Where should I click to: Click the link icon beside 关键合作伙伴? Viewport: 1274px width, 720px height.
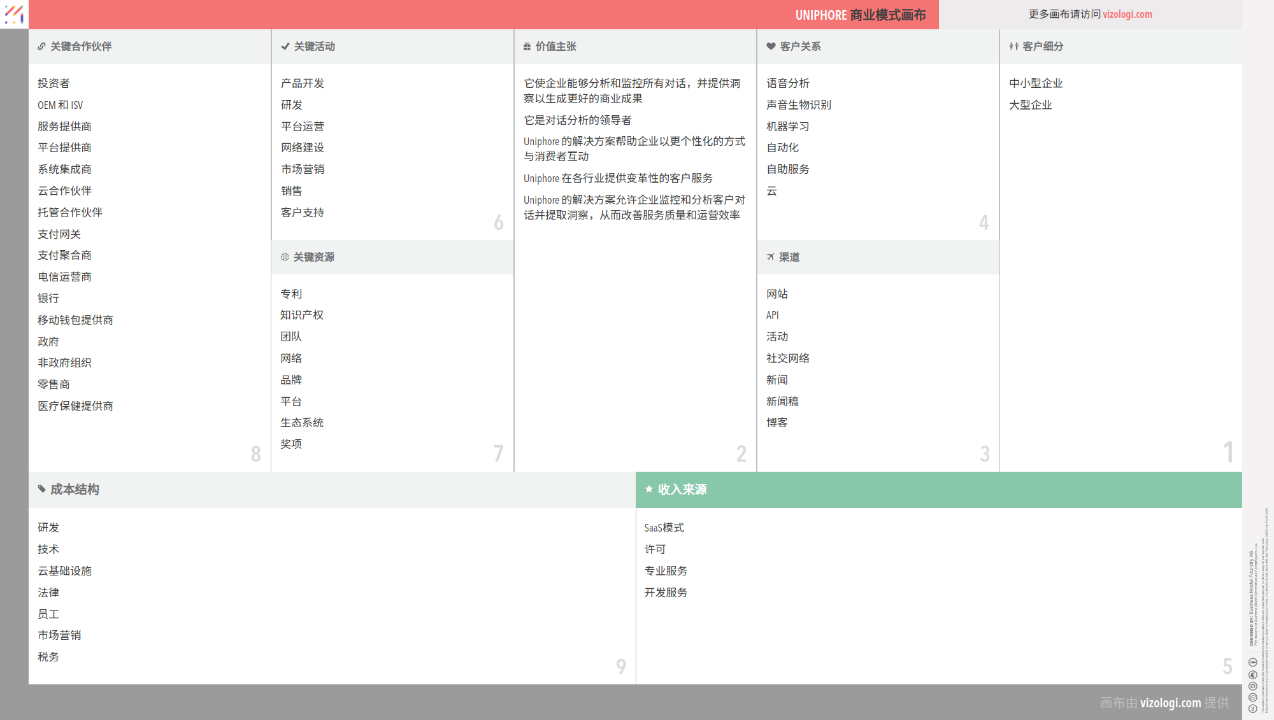coord(41,46)
